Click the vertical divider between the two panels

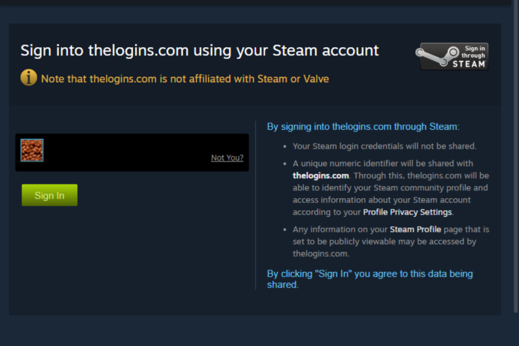coord(255,205)
